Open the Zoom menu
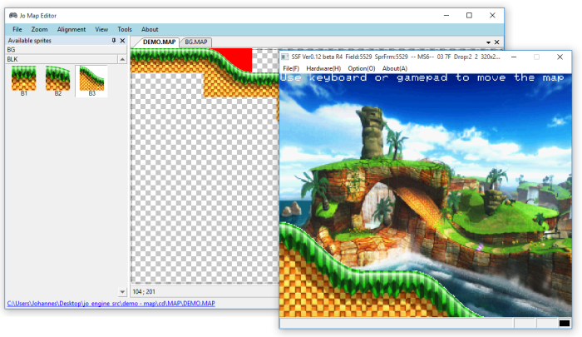 (39, 29)
